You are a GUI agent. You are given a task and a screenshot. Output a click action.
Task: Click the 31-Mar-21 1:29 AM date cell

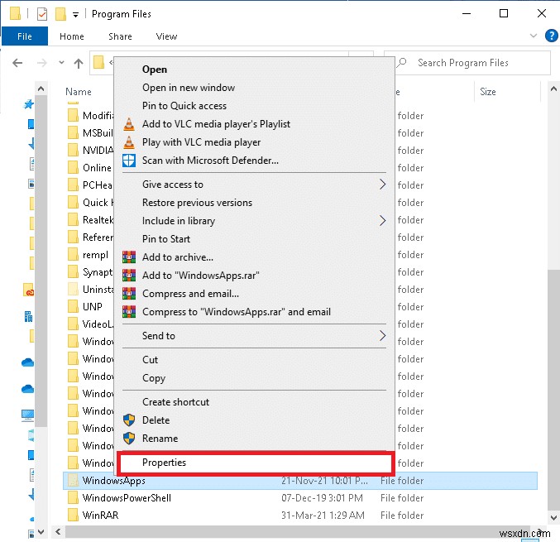click(323, 516)
